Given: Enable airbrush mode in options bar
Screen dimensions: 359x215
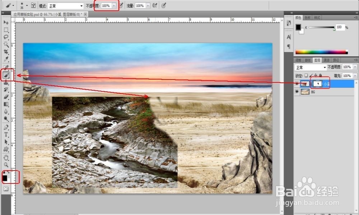Looking at the screenshot, I should tap(155, 5).
